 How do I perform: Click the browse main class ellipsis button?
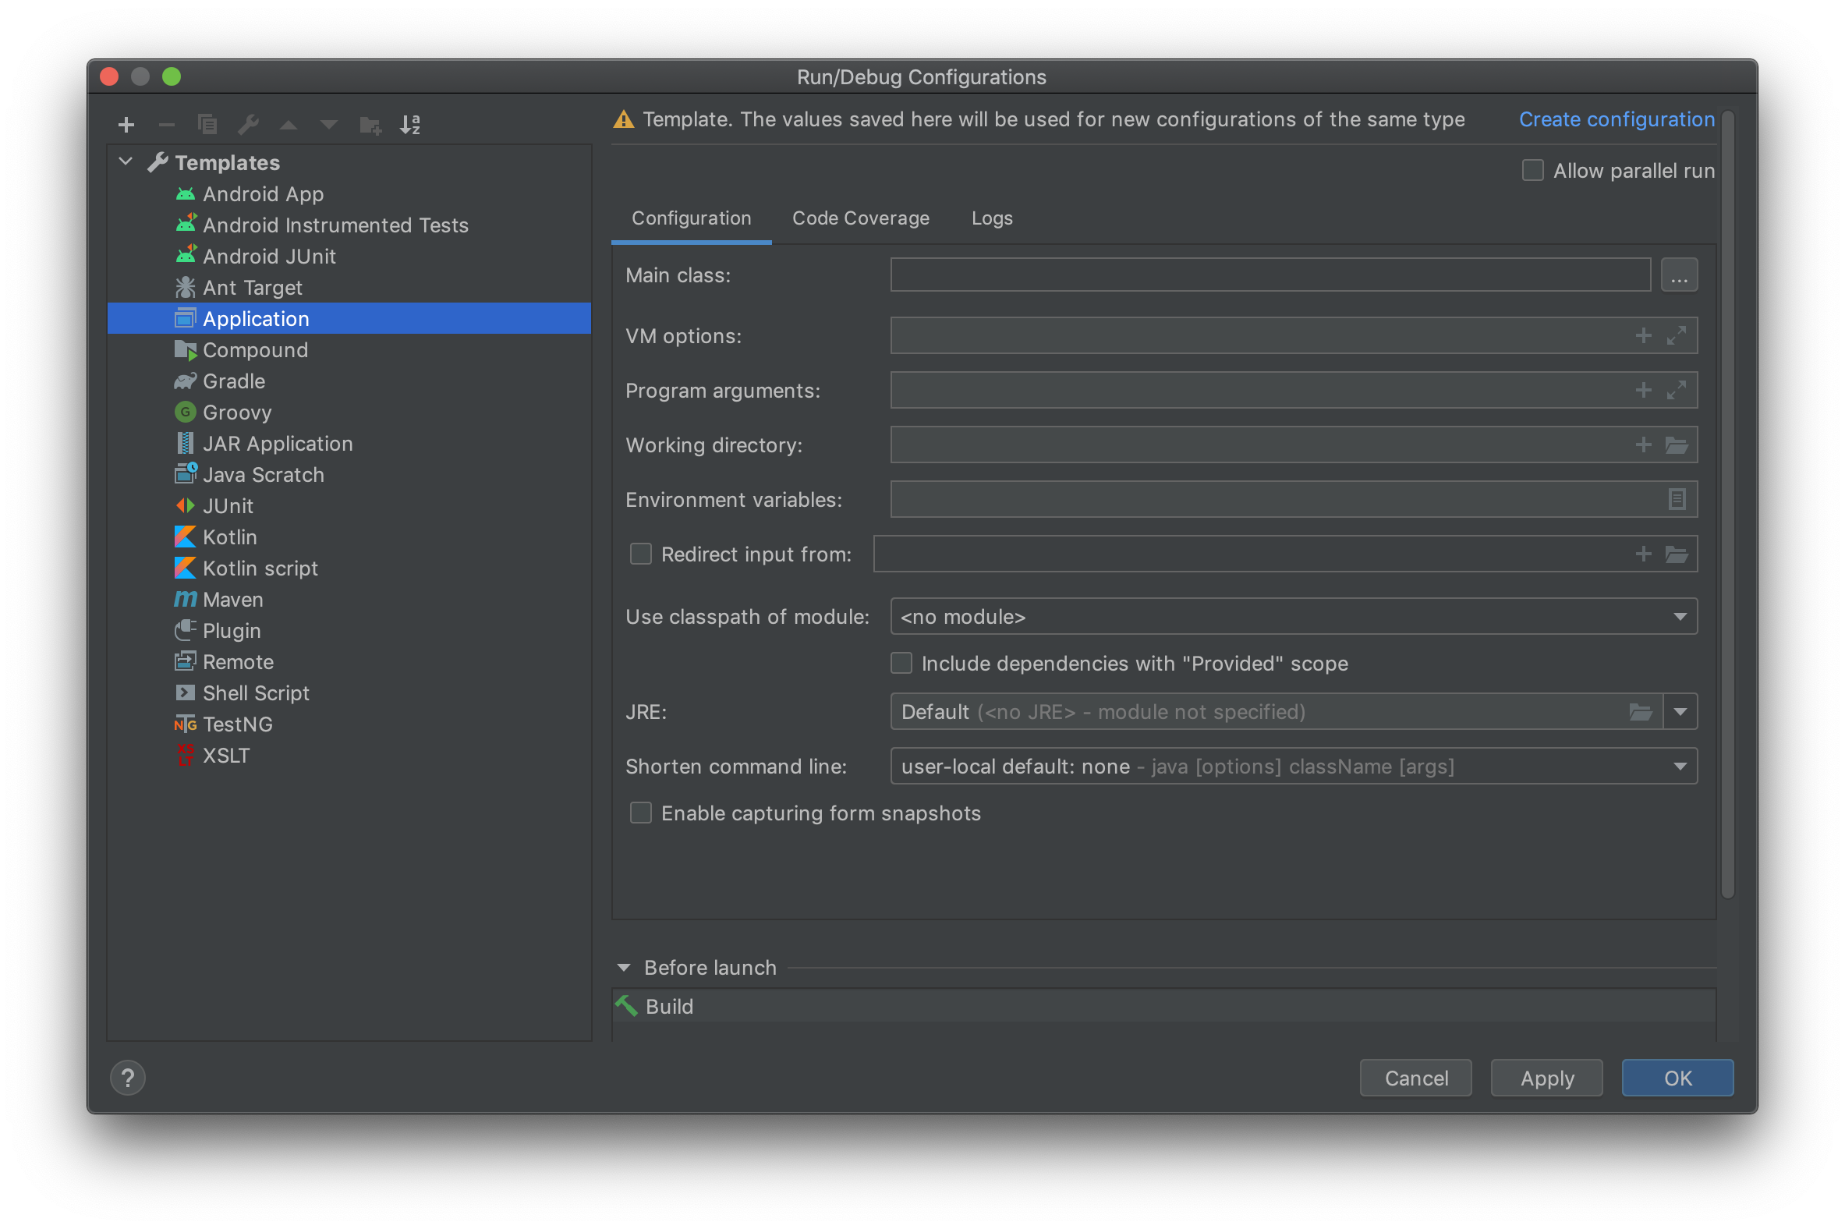pyautogui.click(x=1678, y=276)
